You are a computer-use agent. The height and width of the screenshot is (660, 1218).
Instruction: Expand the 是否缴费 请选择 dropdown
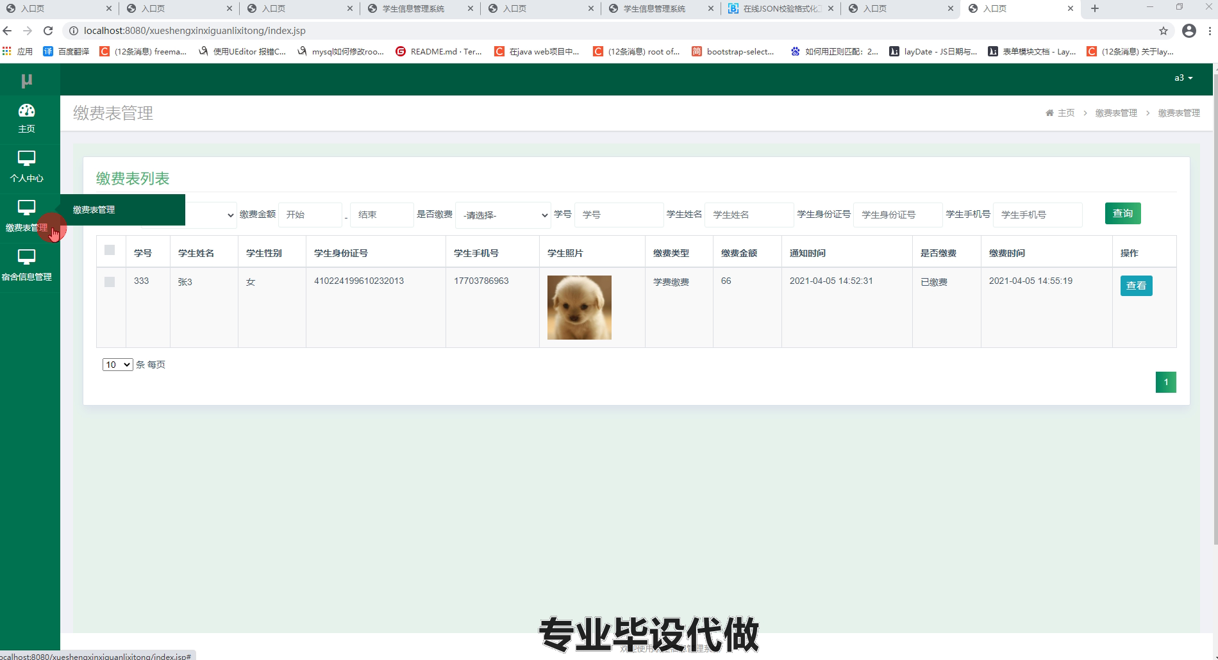[503, 215]
